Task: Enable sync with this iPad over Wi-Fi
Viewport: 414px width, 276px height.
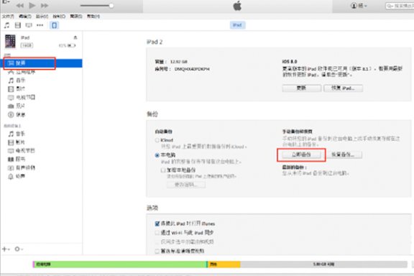Action: [x=157, y=233]
